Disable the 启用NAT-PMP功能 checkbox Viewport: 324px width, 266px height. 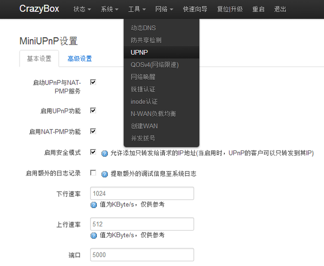93,131
